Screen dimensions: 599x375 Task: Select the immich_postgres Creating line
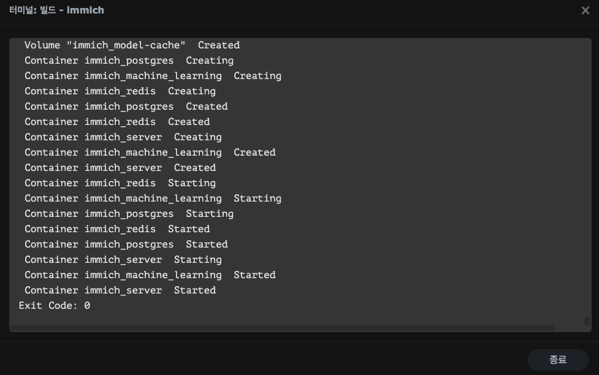pyautogui.click(x=129, y=61)
